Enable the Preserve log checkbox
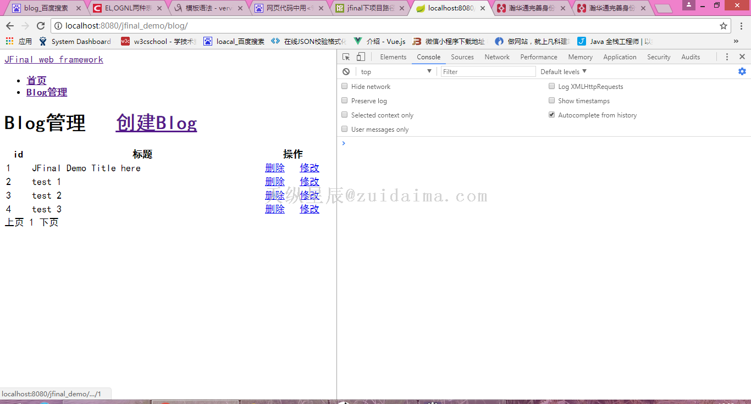The height and width of the screenshot is (404, 751). click(345, 100)
